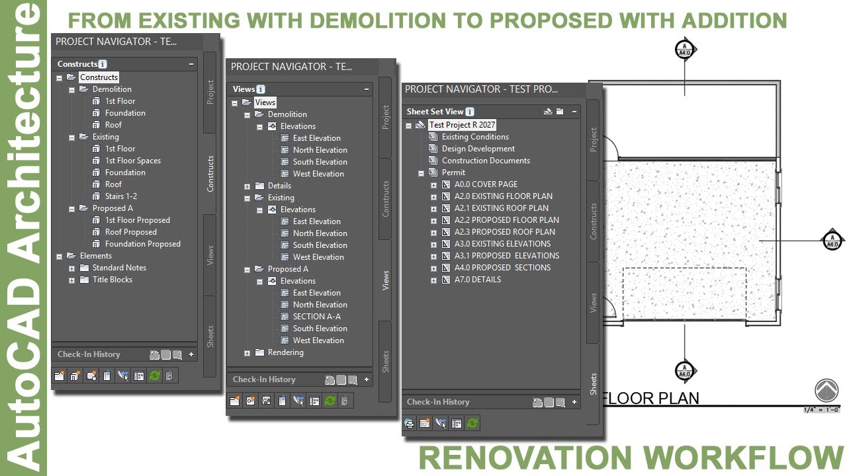Expand A0.0 COVER PAGE sheet node
The image size is (847, 476).
coord(434,184)
